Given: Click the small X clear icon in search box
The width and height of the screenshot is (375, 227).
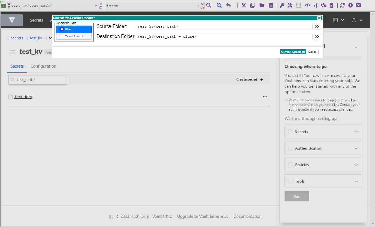Looking at the screenshot, I should pyautogui.click(x=203, y=4).
